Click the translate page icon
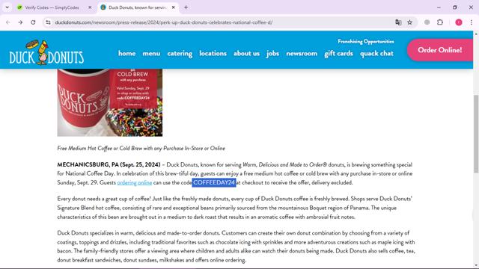The image size is (479, 269). point(398,22)
